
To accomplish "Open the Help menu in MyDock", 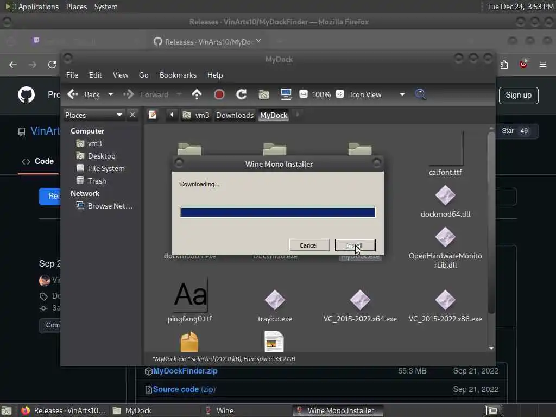I will 215,75.
